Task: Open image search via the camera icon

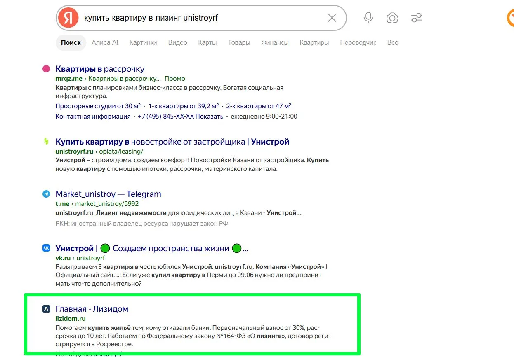Action: pyautogui.click(x=392, y=18)
